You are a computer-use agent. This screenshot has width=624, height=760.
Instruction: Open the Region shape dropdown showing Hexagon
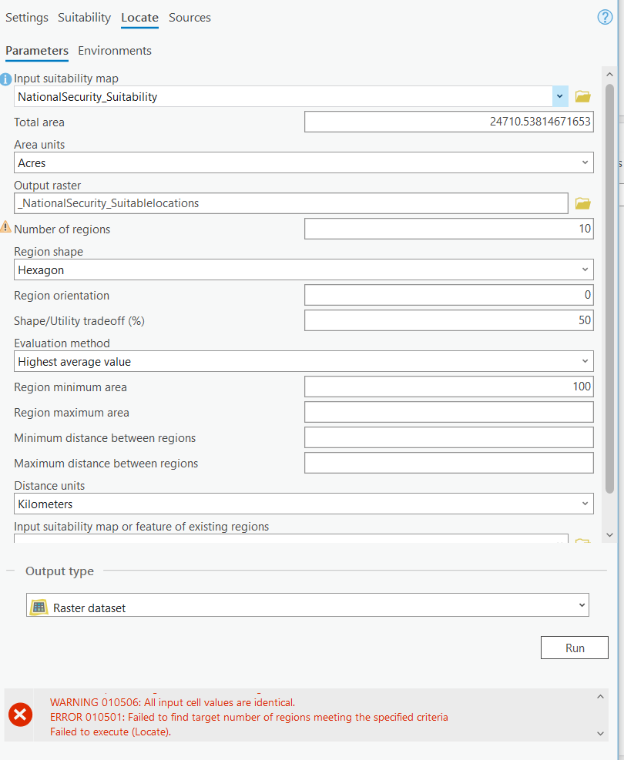[585, 270]
